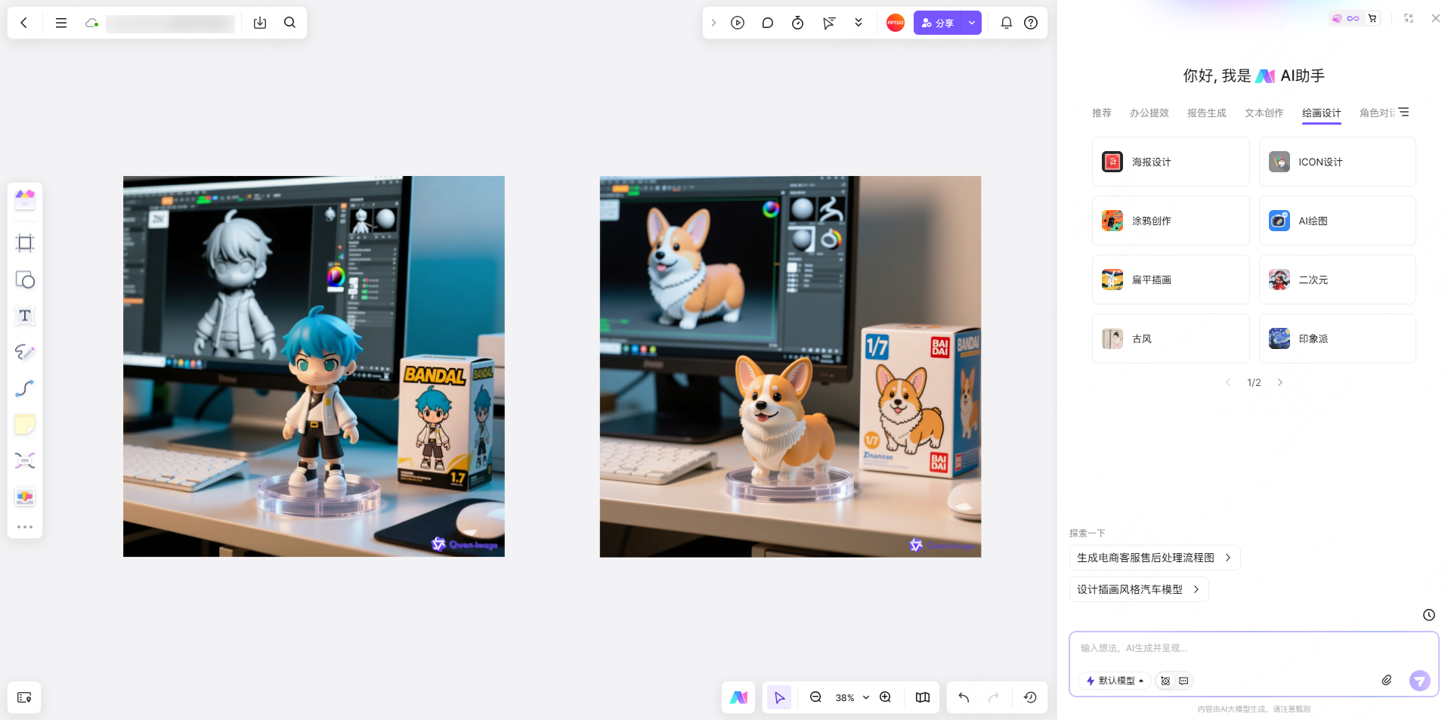Choose the 海报设计 card
This screenshot has width=1451, height=720.
[1171, 162]
